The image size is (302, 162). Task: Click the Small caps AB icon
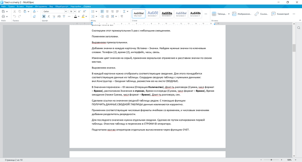(59, 16)
